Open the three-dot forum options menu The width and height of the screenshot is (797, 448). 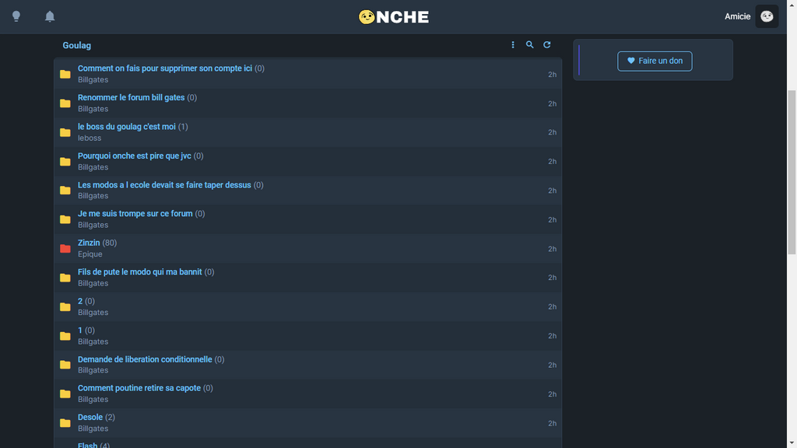[x=512, y=44]
